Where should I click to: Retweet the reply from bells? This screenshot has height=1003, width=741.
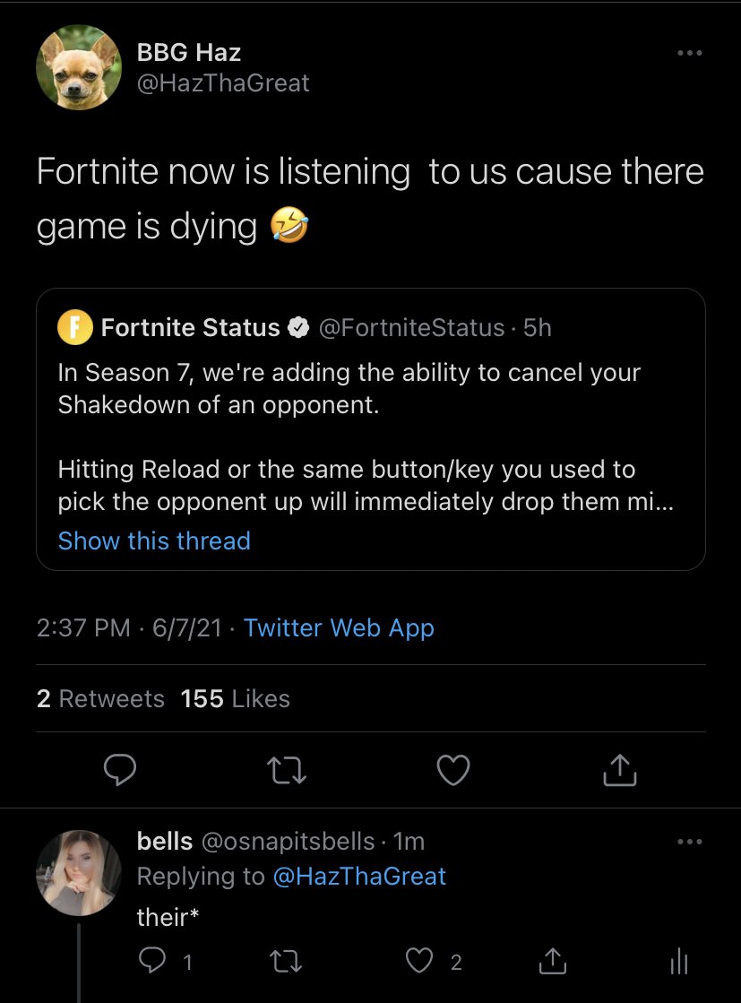click(x=286, y=963)
